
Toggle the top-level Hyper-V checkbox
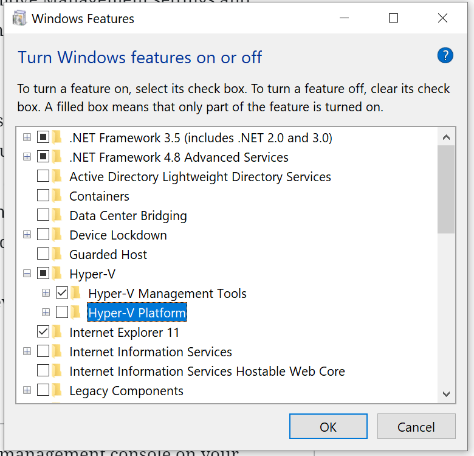(43, 274)
